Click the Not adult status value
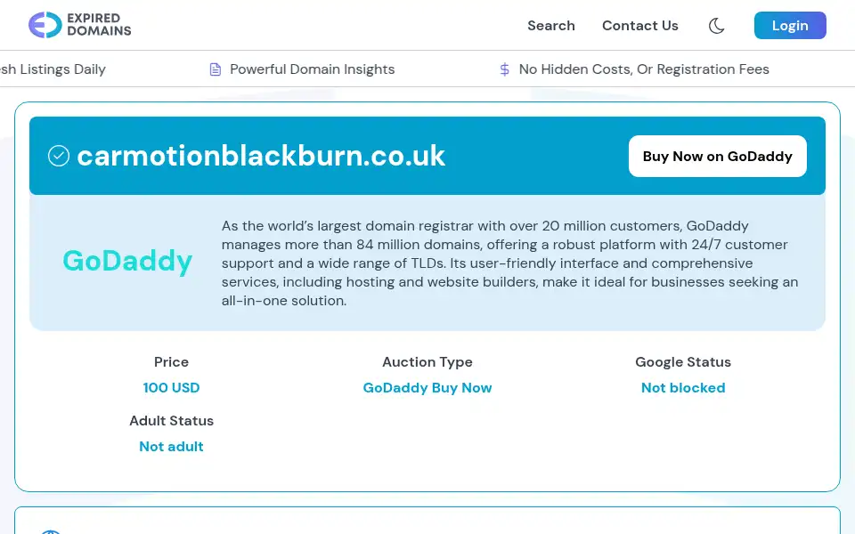This screenshot has height=534, width=855. coord(171,447)
